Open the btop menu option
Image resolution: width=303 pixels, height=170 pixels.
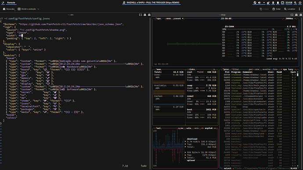[168, 19]
